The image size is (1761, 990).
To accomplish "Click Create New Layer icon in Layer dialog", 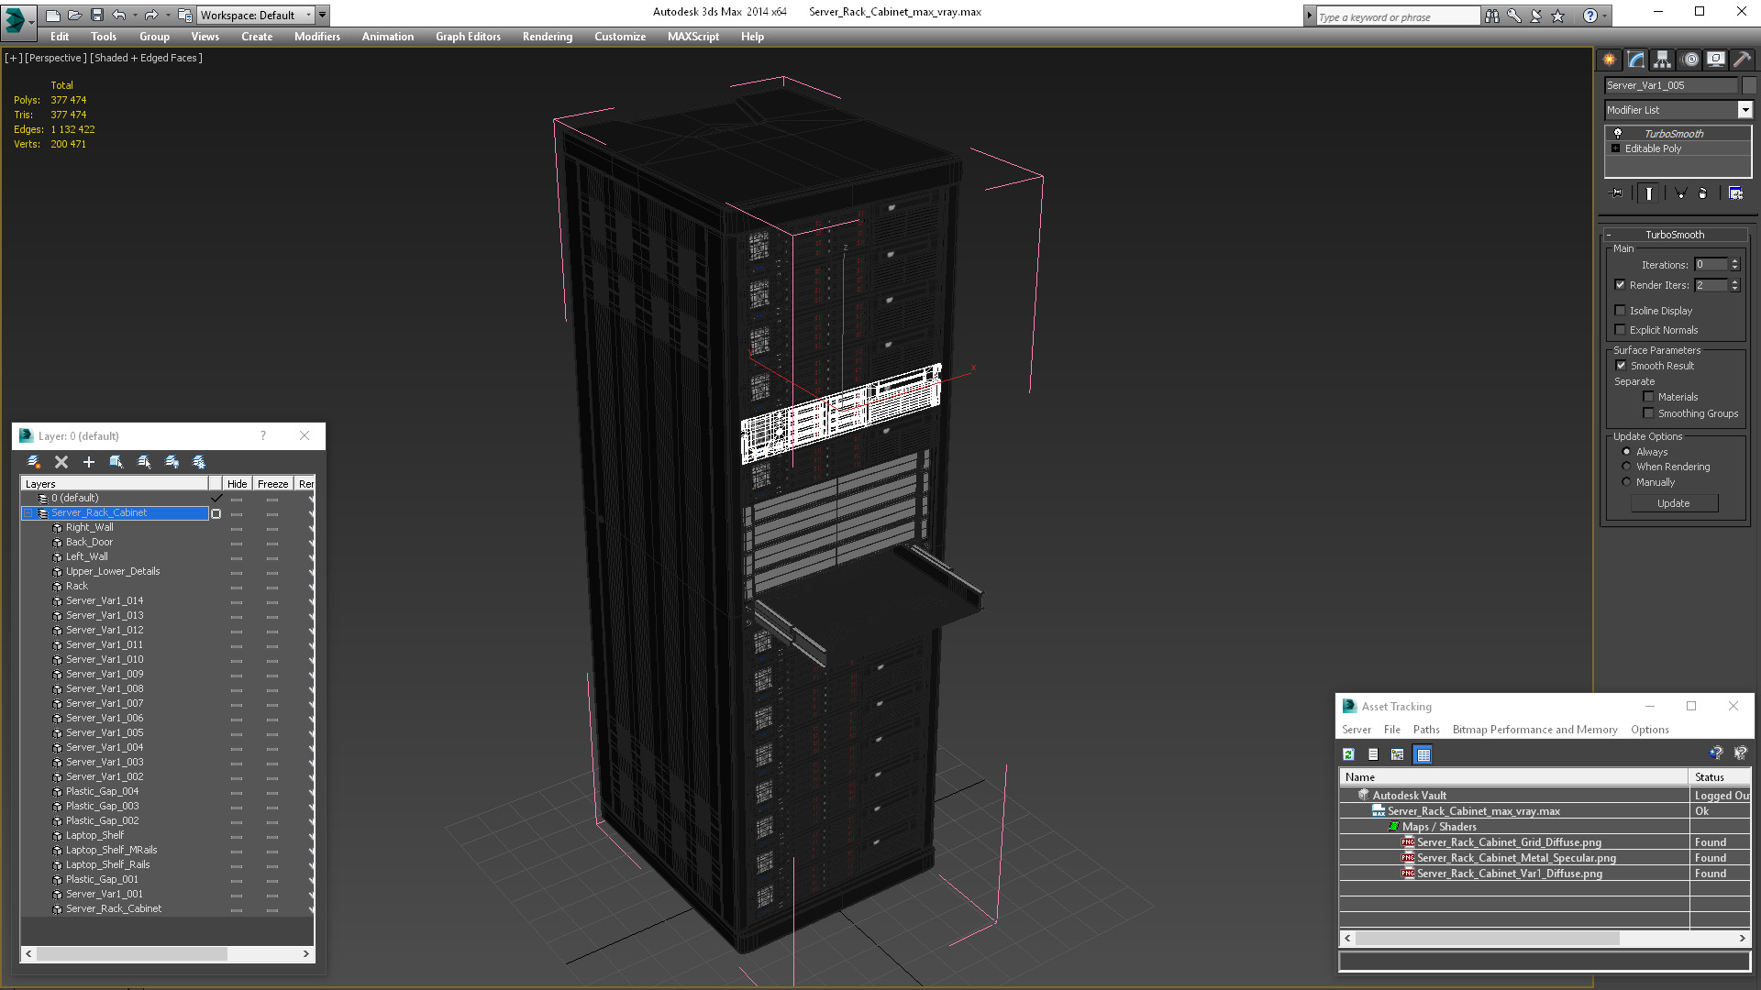I will (34, 462).
